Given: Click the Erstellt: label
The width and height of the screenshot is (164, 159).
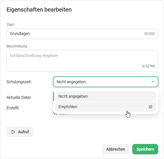Looking at the screenshot, I should 13,108.
